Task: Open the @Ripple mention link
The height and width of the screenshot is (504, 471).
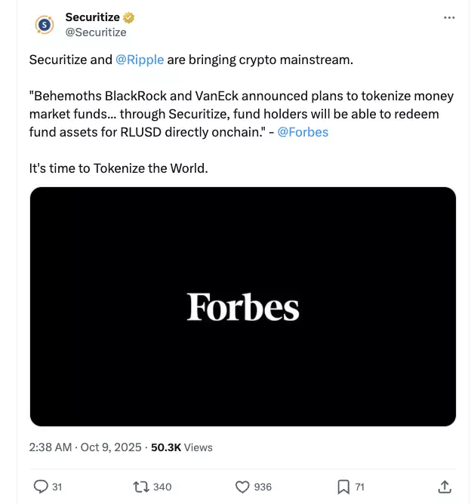Action: click(x=140, y=60)
